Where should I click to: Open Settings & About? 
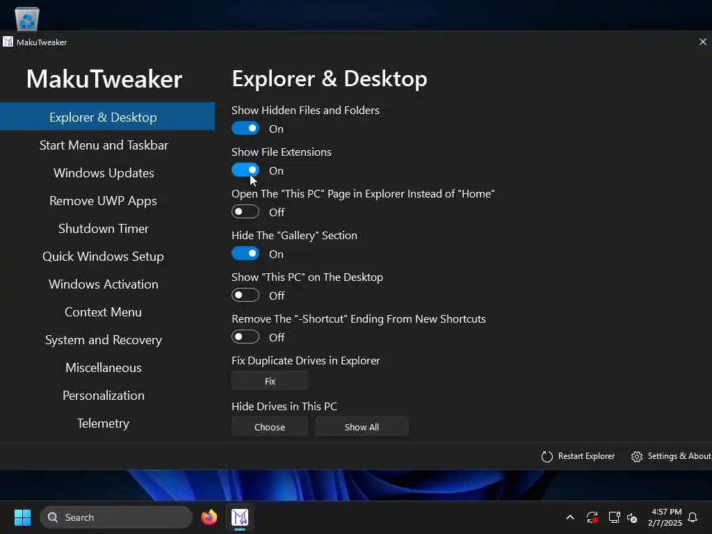(x=671, y=456)
